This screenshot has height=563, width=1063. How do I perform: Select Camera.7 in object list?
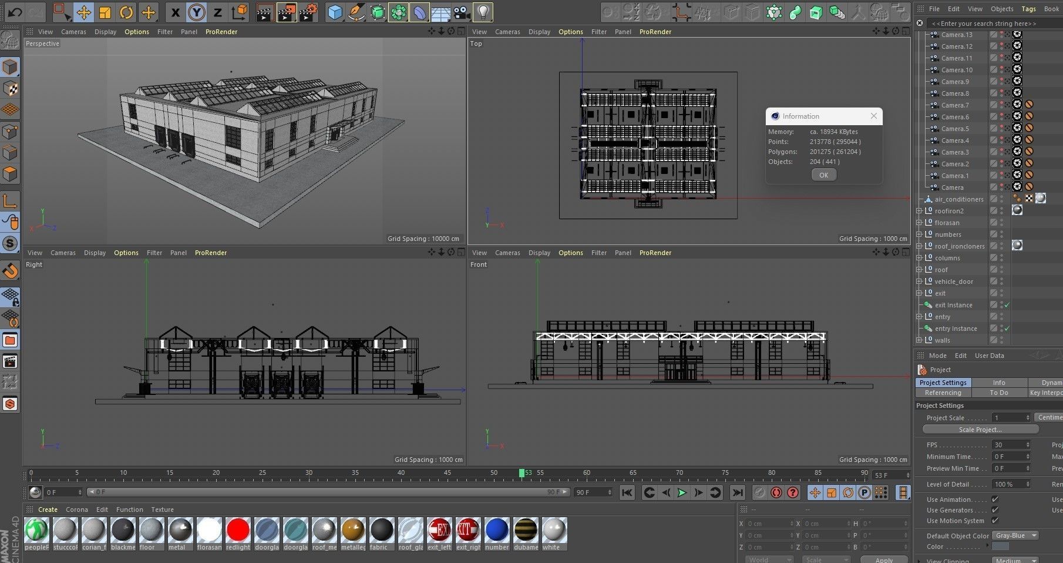click(955, 105)
